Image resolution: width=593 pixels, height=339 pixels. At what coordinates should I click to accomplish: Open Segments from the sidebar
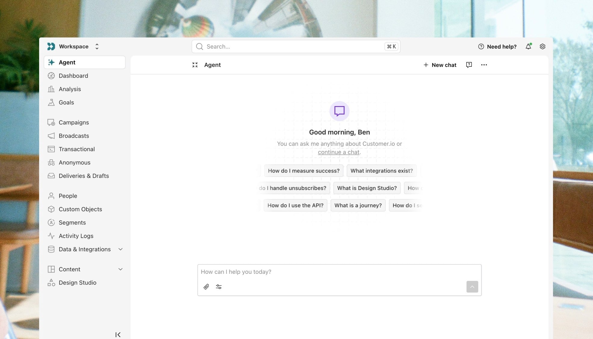point(72,222)
